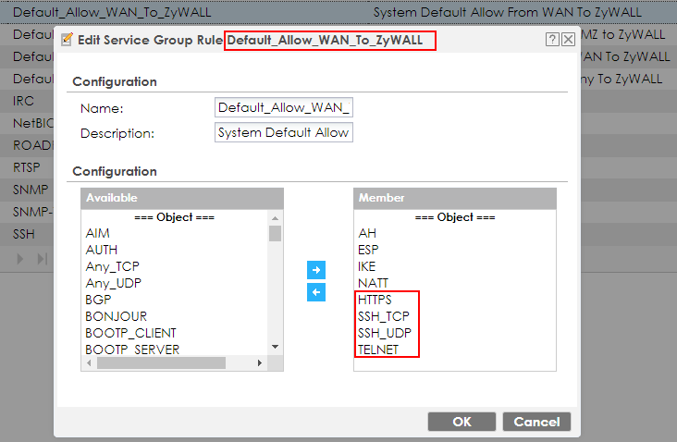Click the Available list scroll down arrow
This screenshot has height=442, width=677.
pos(275,347)
